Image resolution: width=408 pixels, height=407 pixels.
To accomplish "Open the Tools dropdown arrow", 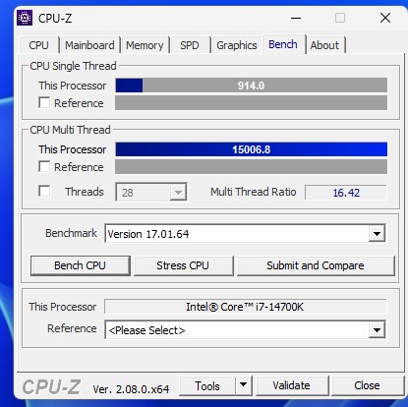I will [x=243, y=385].
